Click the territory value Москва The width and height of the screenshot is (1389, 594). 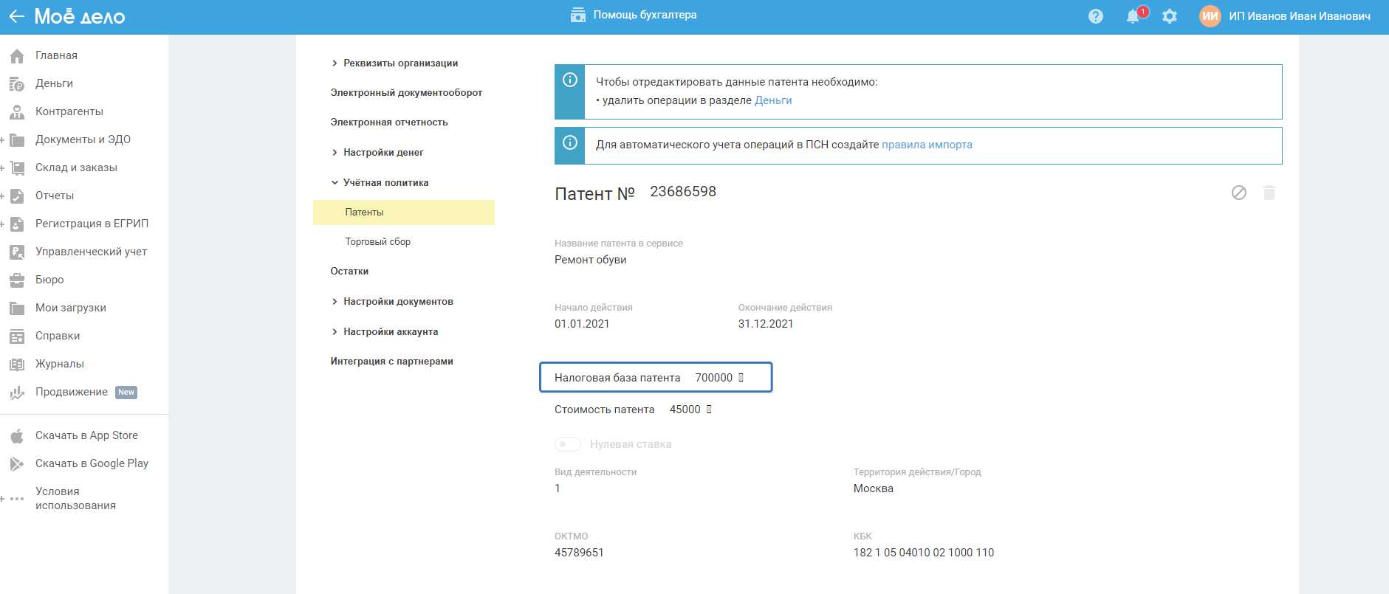click(x=874, y=488)
